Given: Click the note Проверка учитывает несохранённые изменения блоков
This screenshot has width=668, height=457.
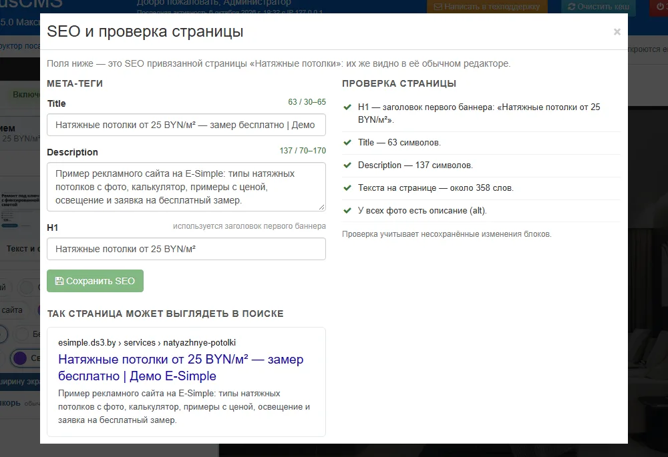Looking at the screenshot, I should (446, 234).
